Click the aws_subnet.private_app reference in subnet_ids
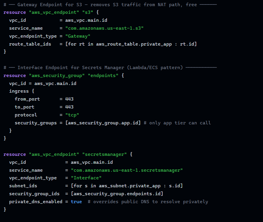Image resolution: width=263 pixels, height=222 pixels. pyautogui.click(x=130, y=186)
